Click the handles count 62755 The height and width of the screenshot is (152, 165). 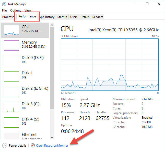[x=102, y=118]
